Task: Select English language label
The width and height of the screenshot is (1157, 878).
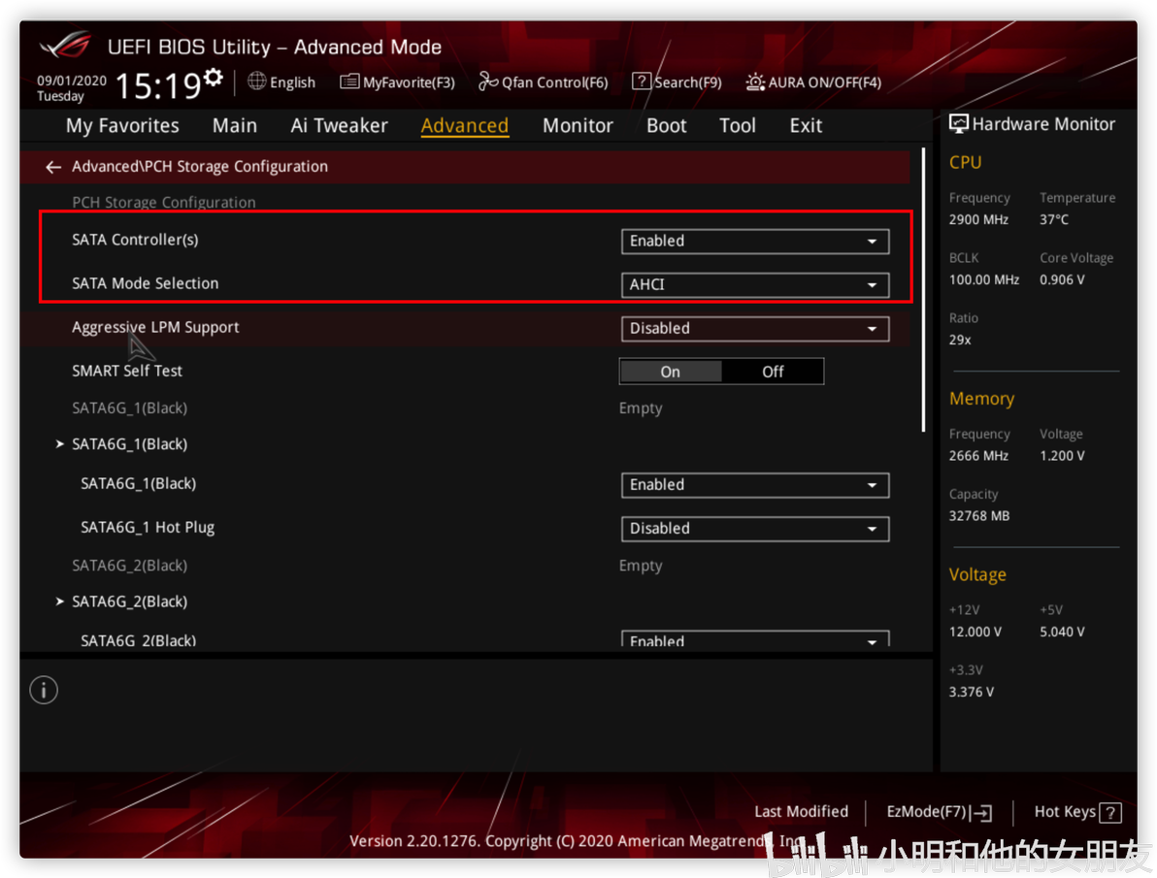Action: click(x=292, y=82)
